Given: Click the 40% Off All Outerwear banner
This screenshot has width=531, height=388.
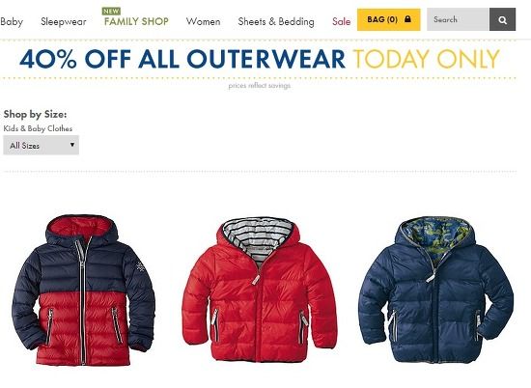Looking at the screenshot, I should click(182, 59).
